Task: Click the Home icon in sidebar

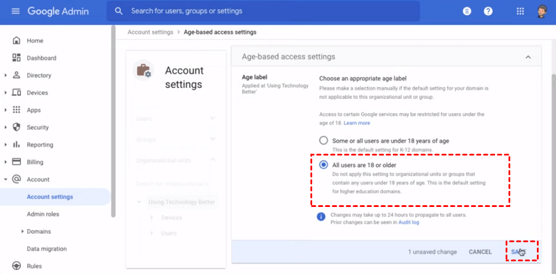Action: click(16, 40)
